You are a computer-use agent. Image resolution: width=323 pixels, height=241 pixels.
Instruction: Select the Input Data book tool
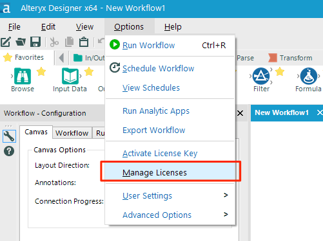tap(70, 76)
